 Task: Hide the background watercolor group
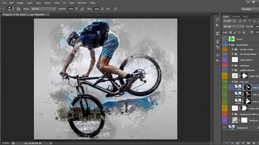[x=225, y=114]
